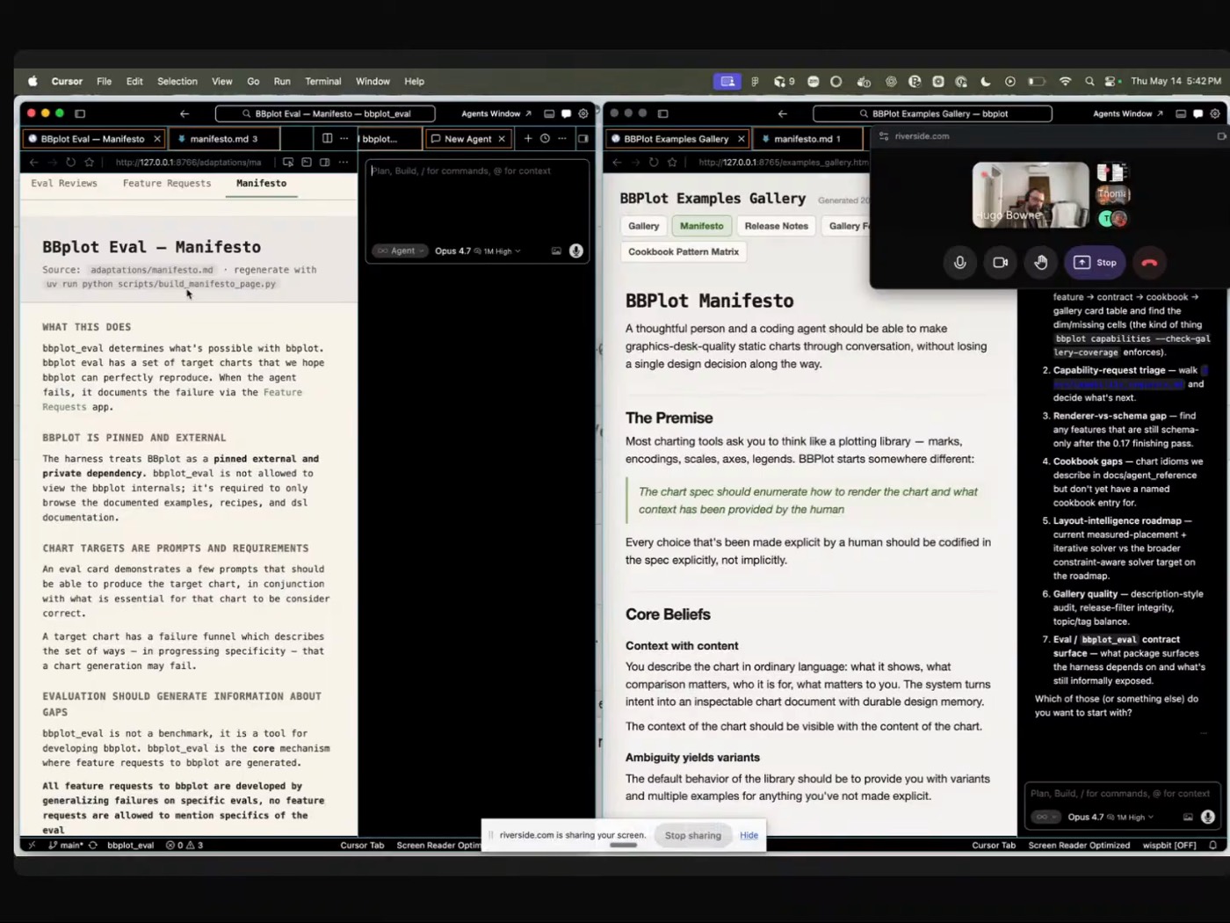Open Wi-Fi status in menu bar

tap(1065, 81)
